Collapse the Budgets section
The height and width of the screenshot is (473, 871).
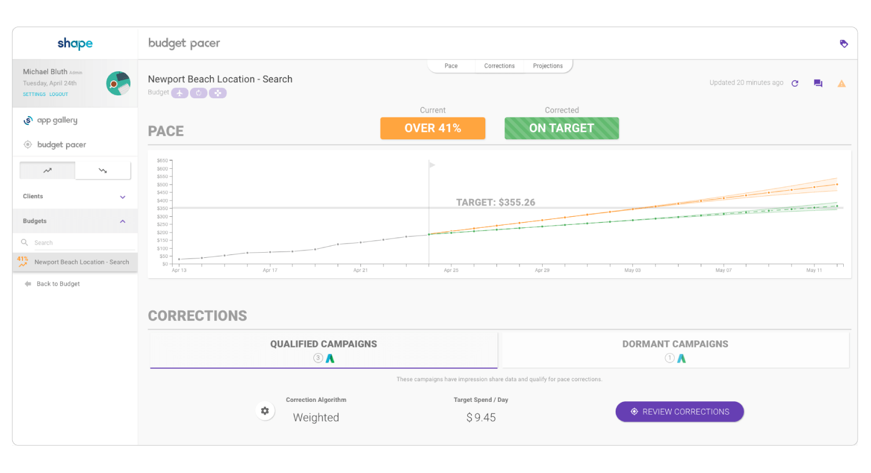click(x=75, y=221)
